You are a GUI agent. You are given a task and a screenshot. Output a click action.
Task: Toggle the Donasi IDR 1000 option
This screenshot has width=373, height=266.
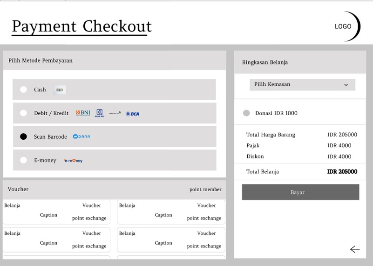(246, 113)
